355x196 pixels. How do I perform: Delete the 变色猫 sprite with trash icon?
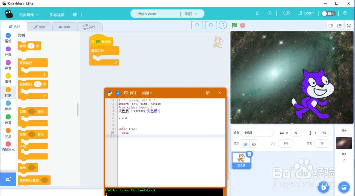tap(249, 154)
